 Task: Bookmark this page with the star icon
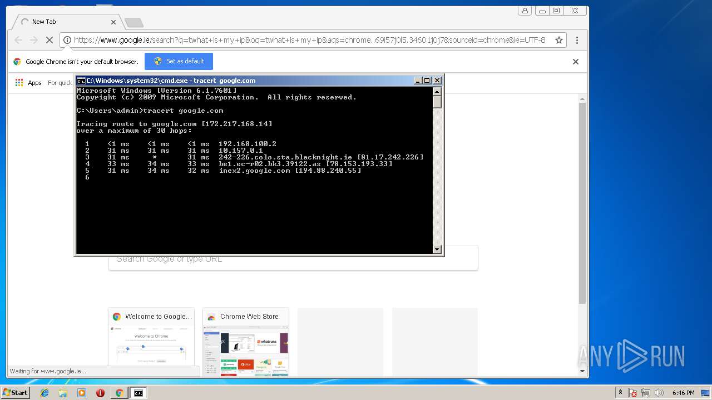coord(559,40)
